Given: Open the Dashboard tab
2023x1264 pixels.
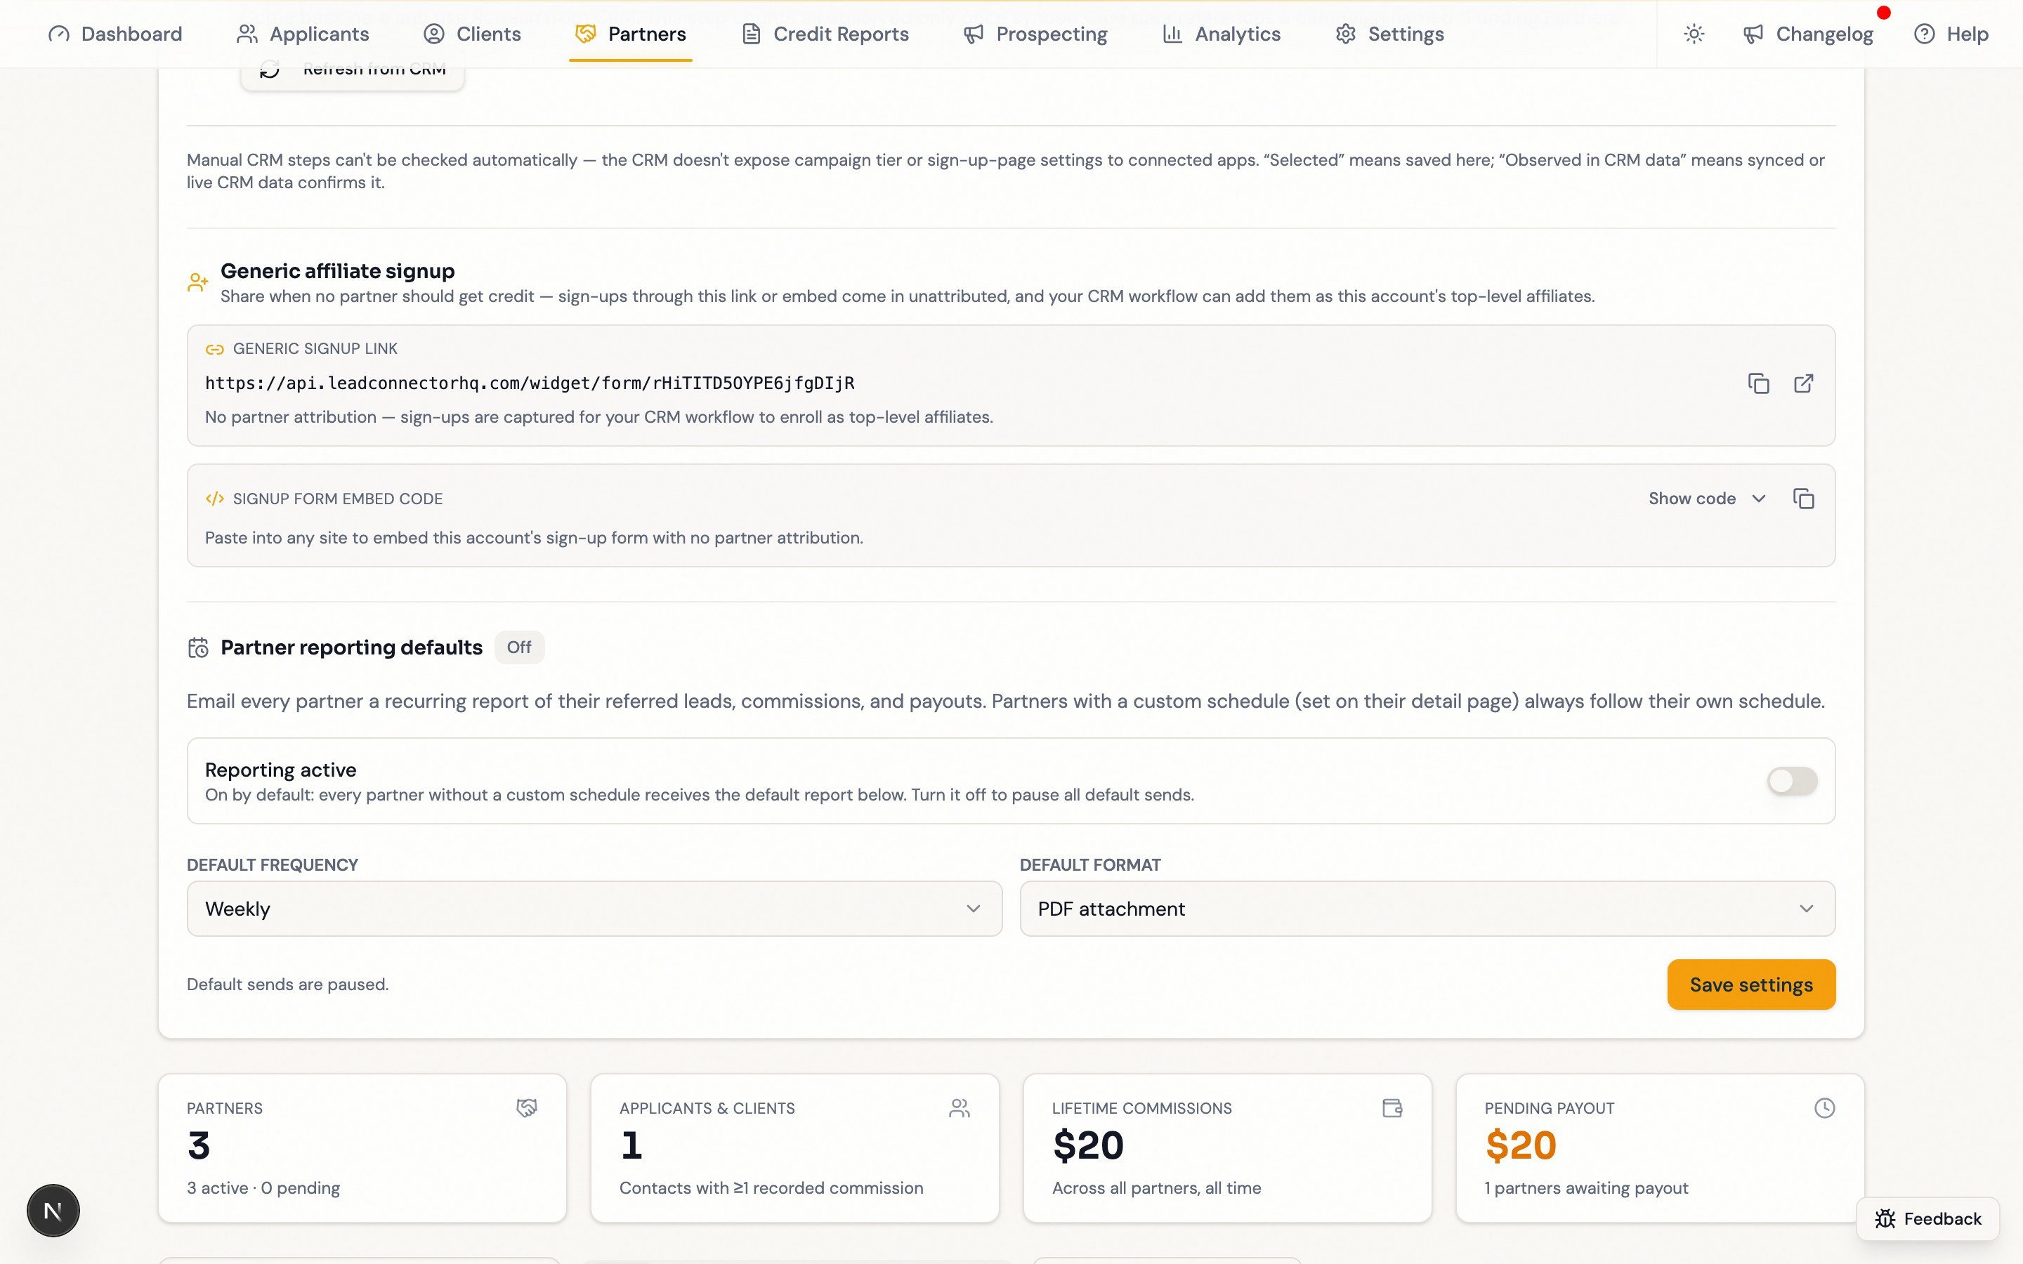Looking at the screenshot, I should [115, 34].
